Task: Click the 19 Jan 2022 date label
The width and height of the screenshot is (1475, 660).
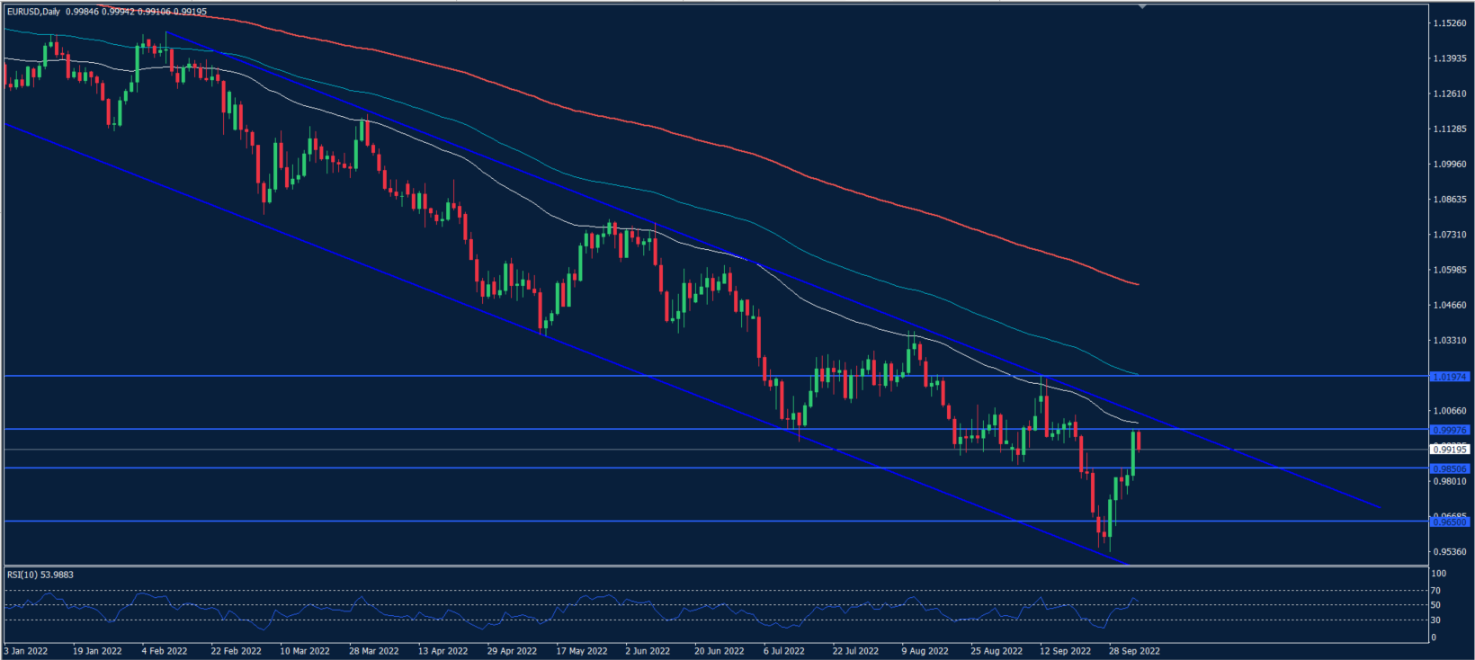Action: [97, 651]
